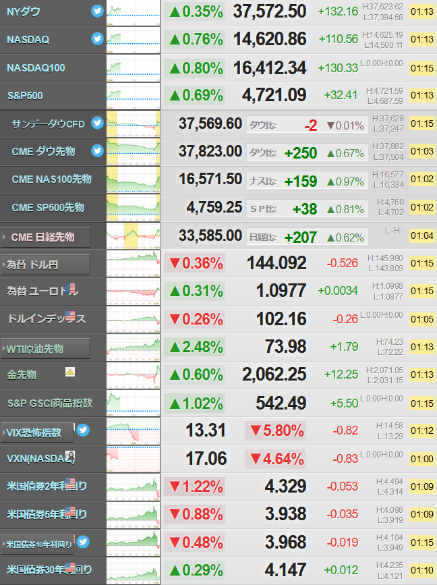Click the US flag on 米国債券2年利回り

click(70, 484)
